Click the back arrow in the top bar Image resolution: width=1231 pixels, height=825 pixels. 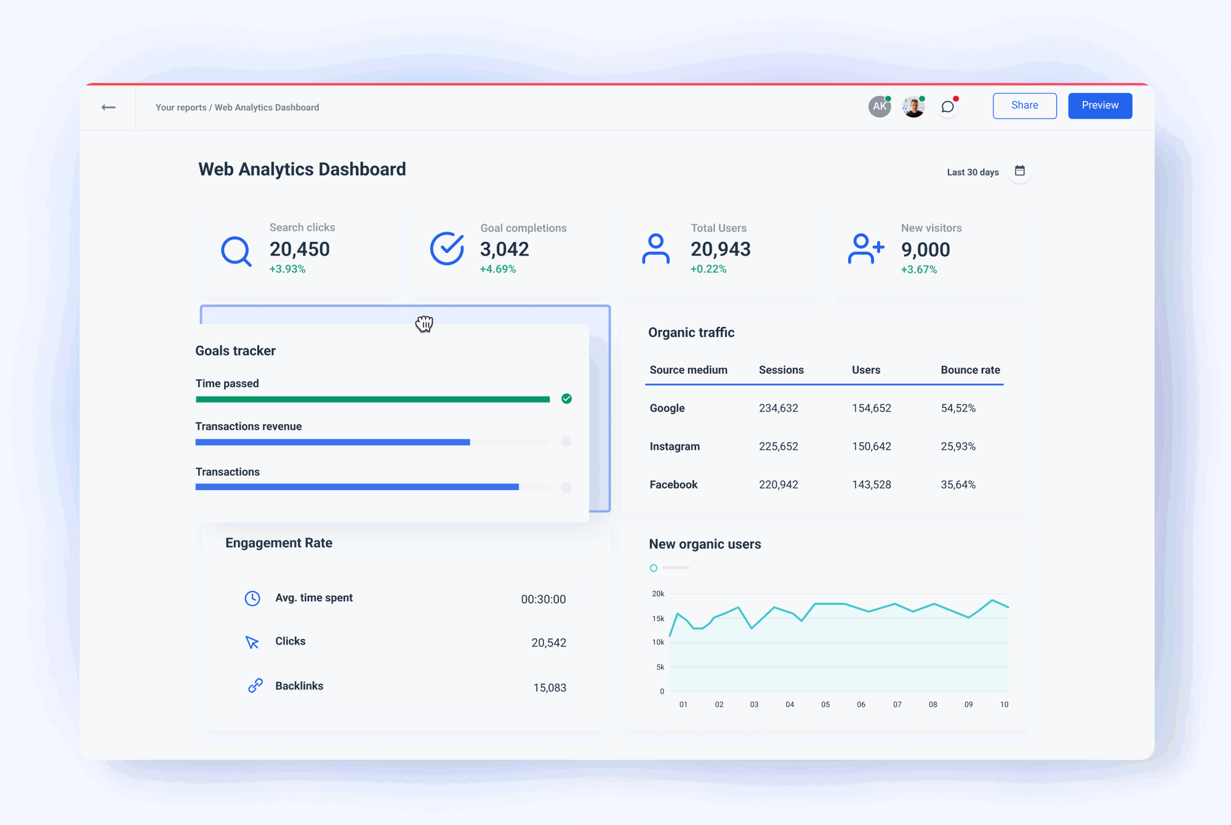(108, 107)
